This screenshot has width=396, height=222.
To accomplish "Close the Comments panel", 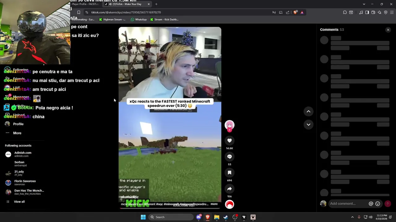I will [388, 30].
